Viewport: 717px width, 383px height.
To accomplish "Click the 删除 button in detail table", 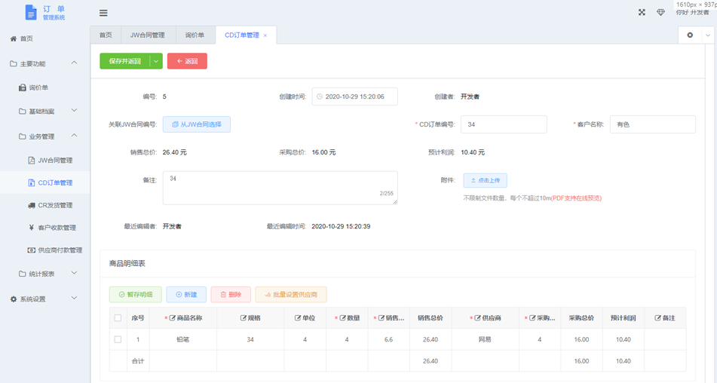I will (231, 295).
